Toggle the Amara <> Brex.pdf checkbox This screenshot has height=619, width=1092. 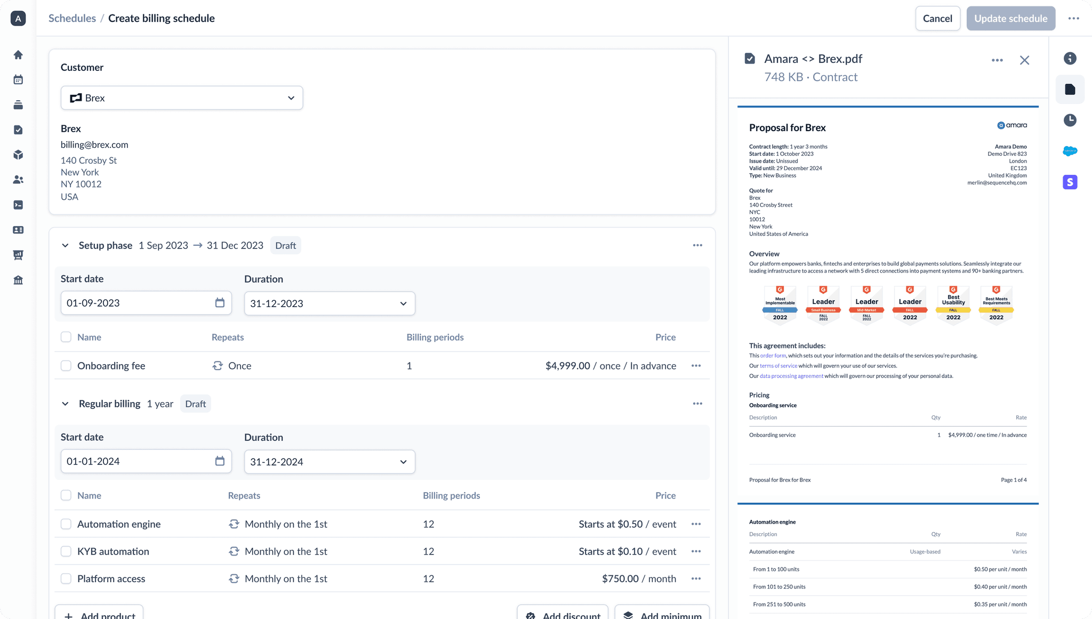coord(750,59)
